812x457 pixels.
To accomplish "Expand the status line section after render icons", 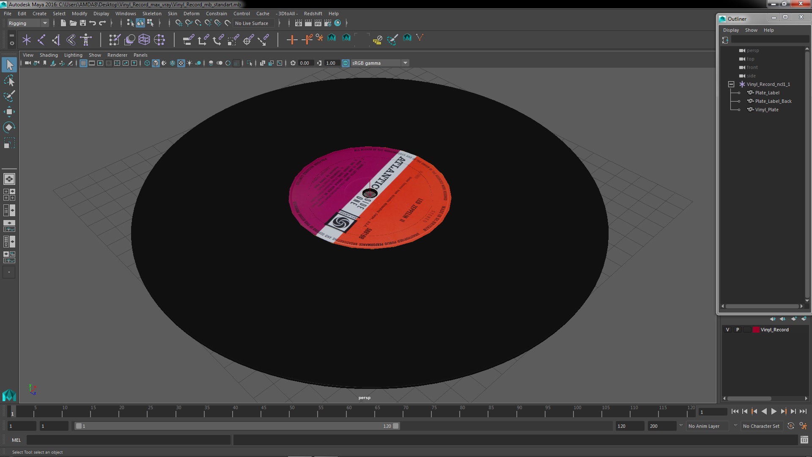I will 347,23.
